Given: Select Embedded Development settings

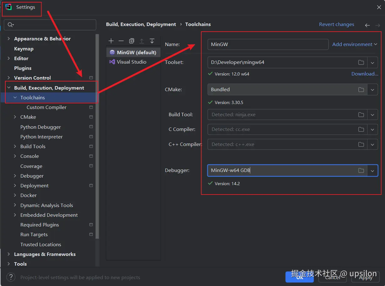Looking at the screenshot, I should [49, 215].
